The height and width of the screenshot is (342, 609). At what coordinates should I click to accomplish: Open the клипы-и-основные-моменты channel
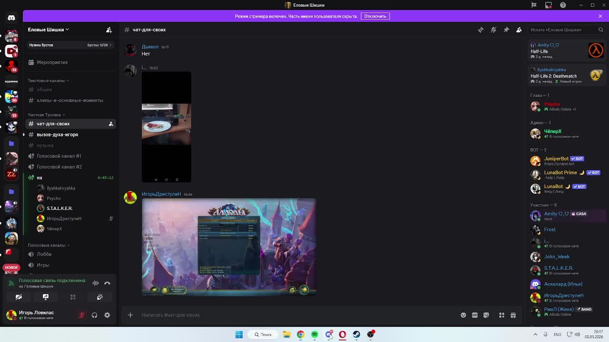click(71, 100)
